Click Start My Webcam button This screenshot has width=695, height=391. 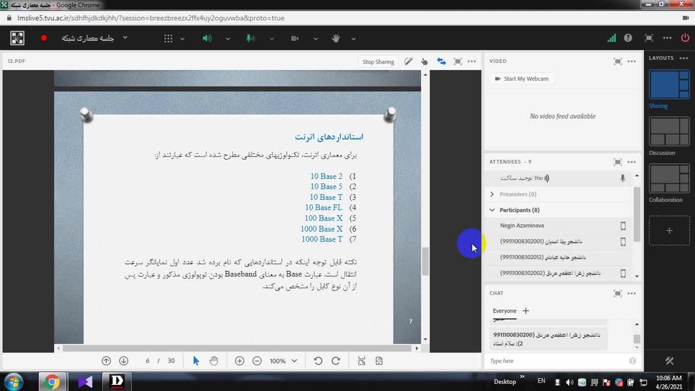(x=521, y=79)
